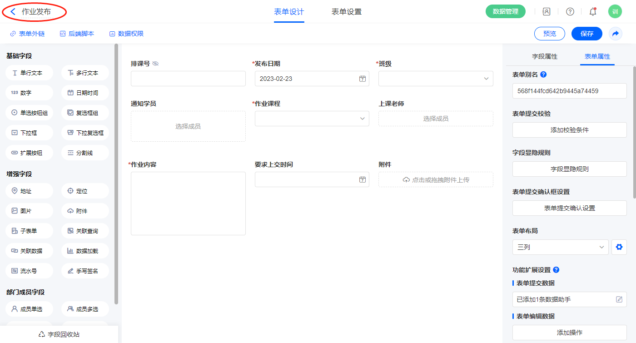Open the calendar icon in 发布日期 field
Viewport: 636px width, 343px height.
tap(362, 79)
